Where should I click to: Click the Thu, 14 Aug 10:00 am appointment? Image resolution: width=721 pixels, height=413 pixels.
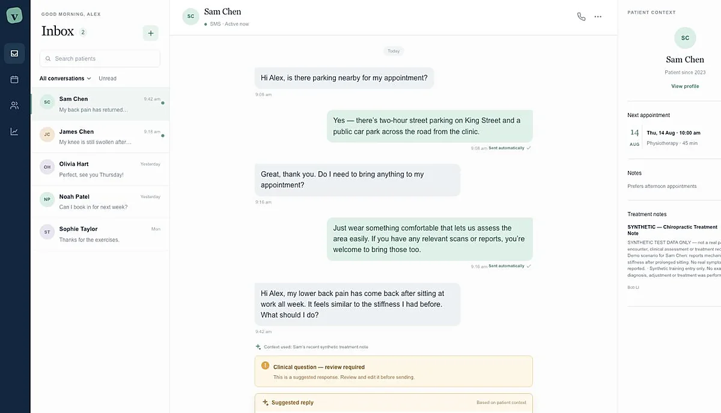(674, 133)
